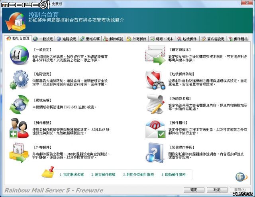
Task: Click the iF logo icon
Action: 241,177
